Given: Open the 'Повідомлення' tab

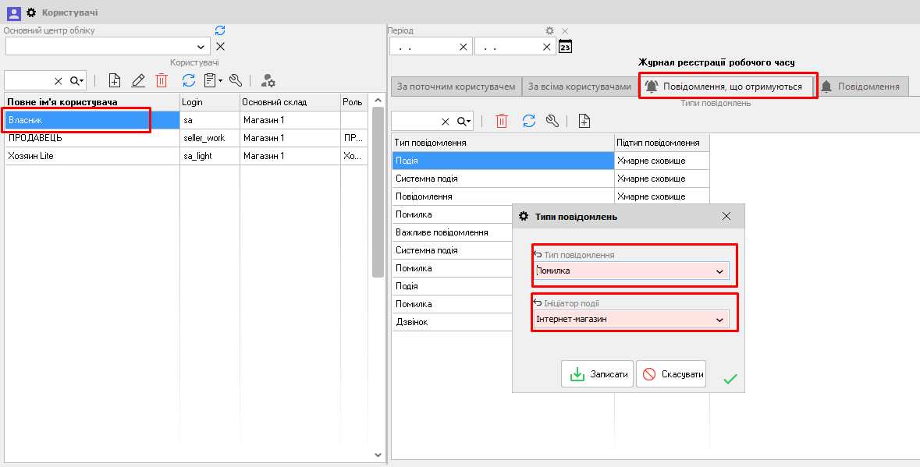Looking at the screenshot, I should 860,87.
